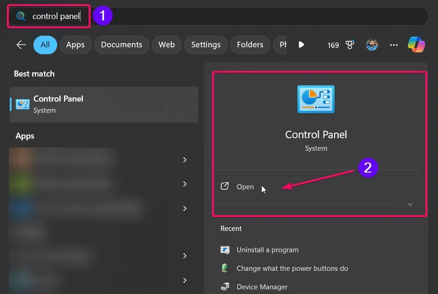The height and width of the screenshot is (294, 438).
Task: Click the 'Control Panel' title in preview pane
Action: pyautogui.click(x=316, y=134)
